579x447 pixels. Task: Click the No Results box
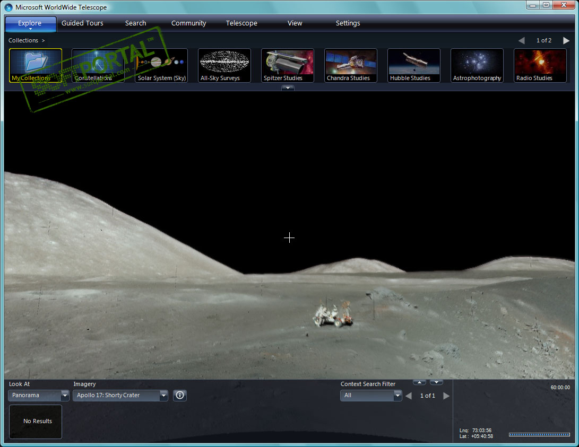pos(36,422)
